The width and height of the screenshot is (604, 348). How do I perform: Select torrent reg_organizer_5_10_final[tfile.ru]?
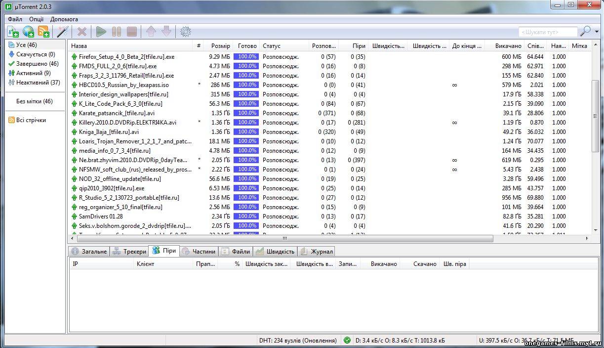point(121,207)
